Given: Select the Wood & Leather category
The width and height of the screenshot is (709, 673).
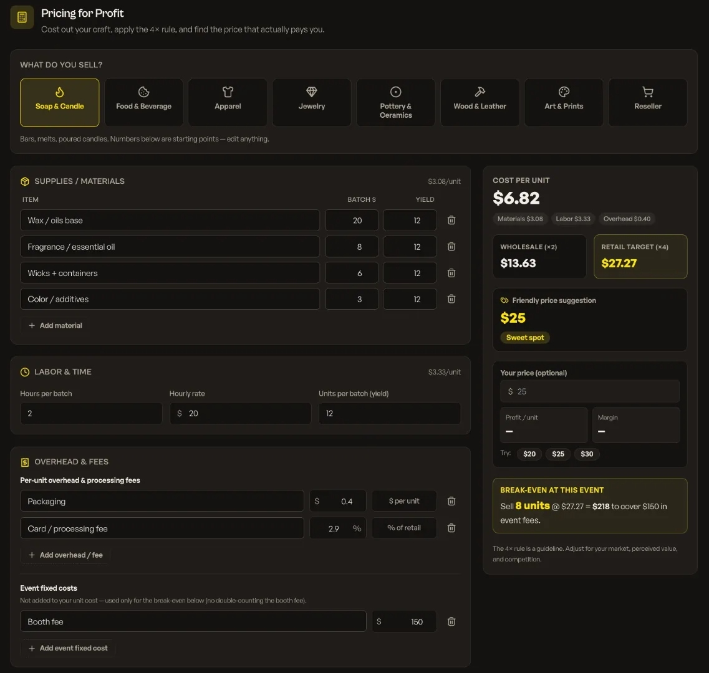Looking at the screenshot, I should (x=480, y=103).
